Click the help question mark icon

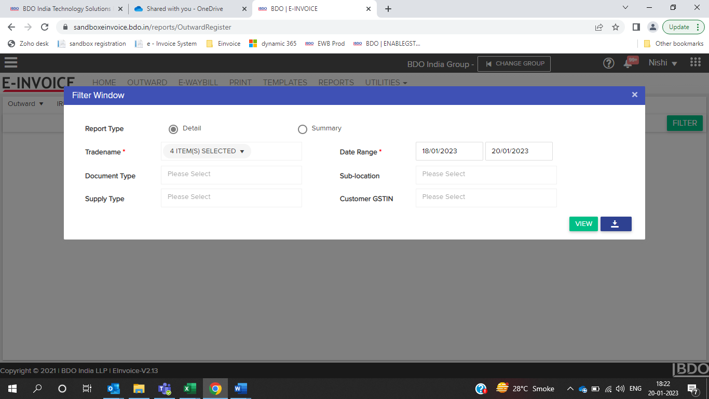[x=608, y=63]
